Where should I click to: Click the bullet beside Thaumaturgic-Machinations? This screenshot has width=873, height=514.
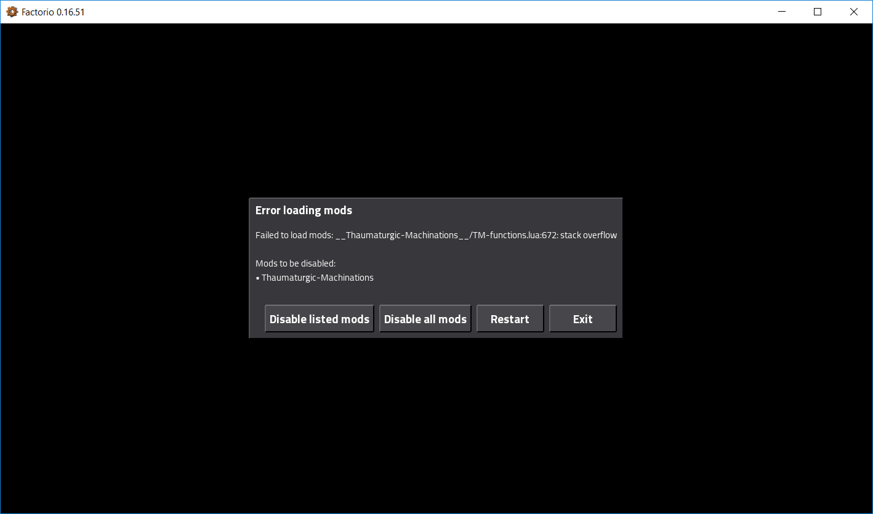pos(257,278)
